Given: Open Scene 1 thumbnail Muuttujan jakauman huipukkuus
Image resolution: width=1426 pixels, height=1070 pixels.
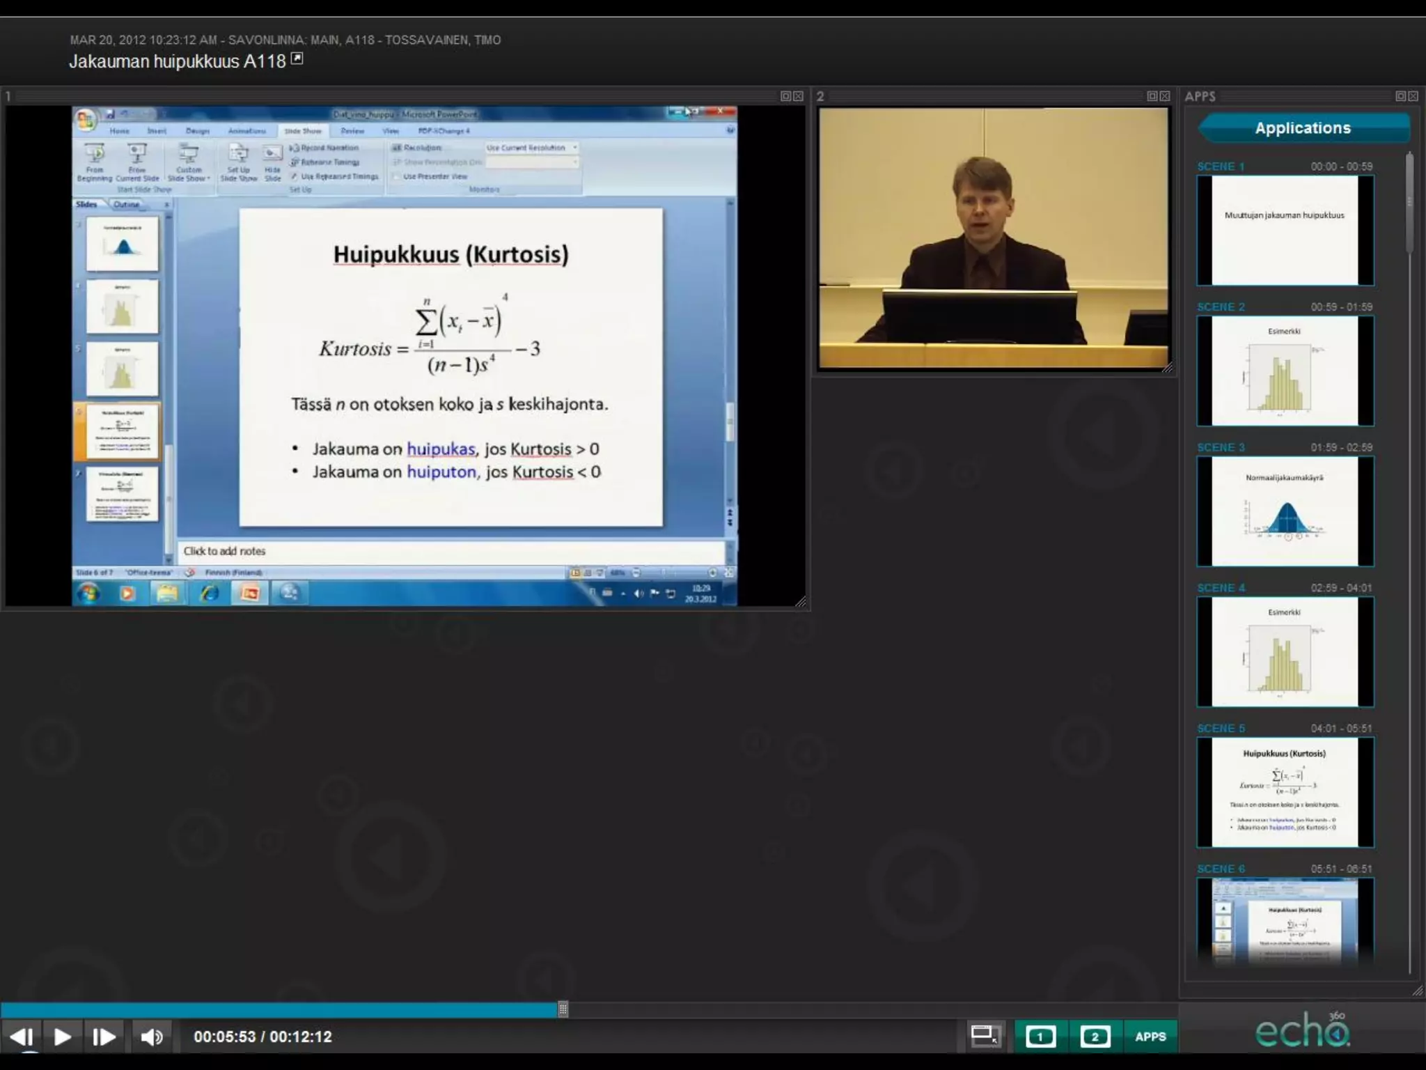Looking at the screenshot, I should [x=1285, y=230].
